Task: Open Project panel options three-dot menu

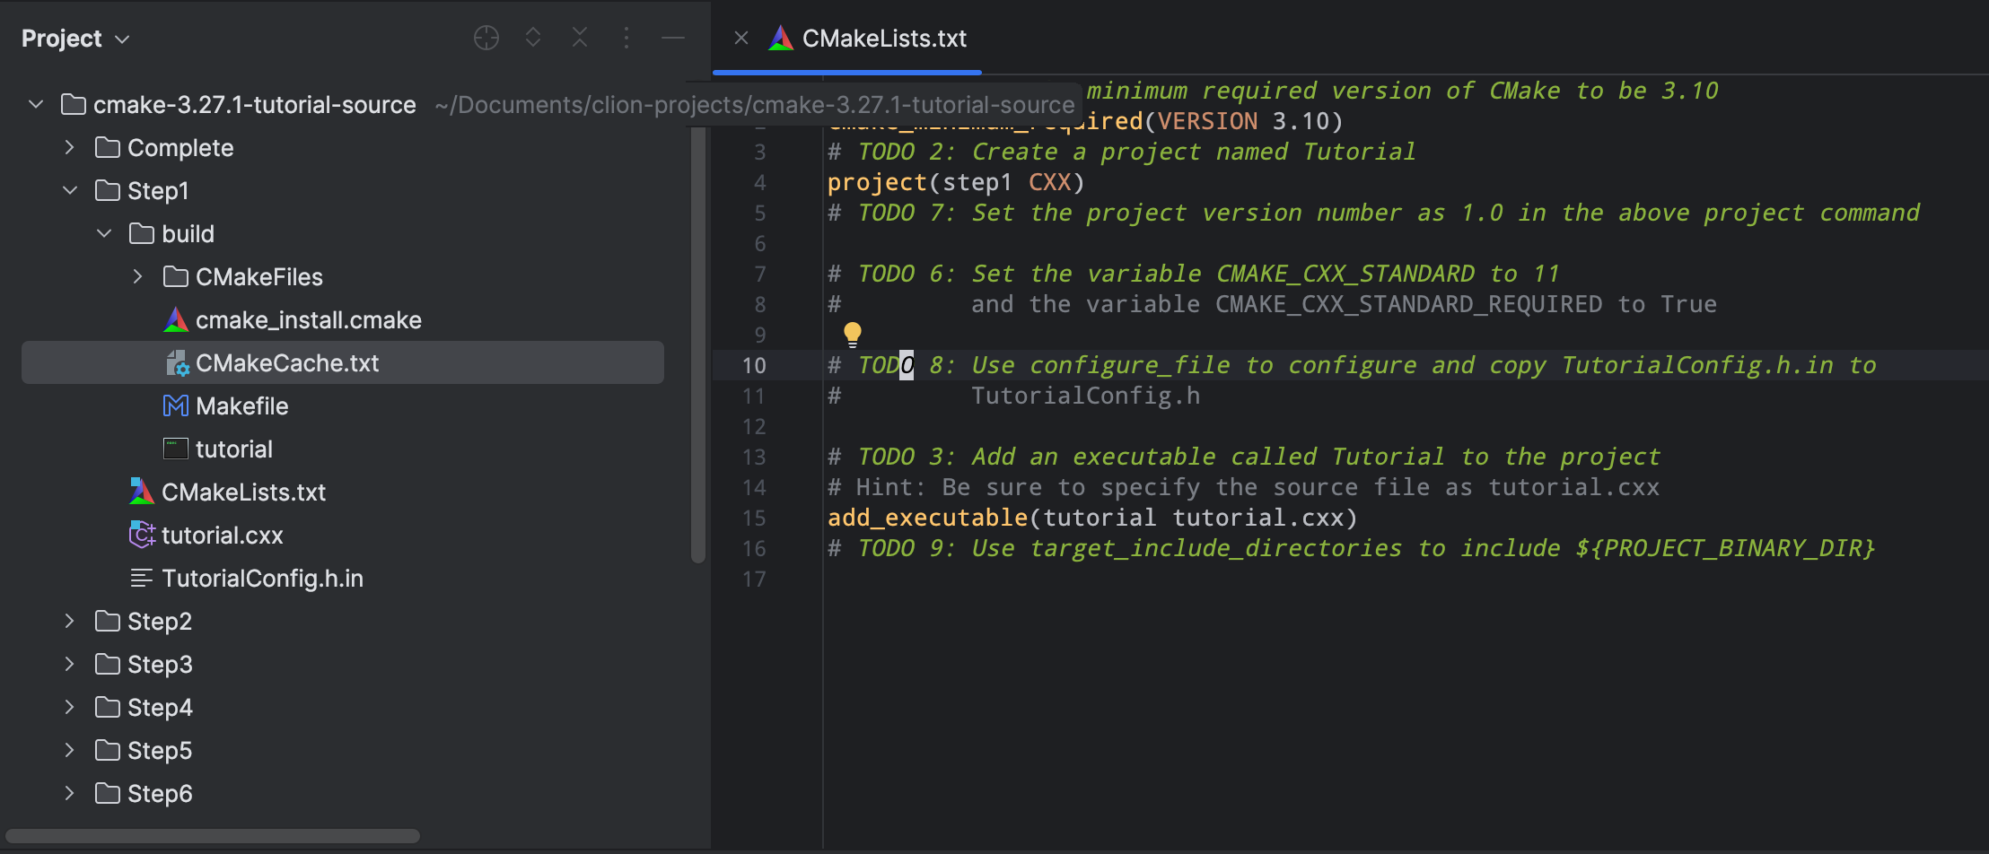Action: coord(626,38)
